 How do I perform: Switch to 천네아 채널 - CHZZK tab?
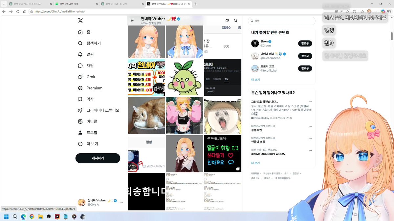(x=122, y=4)
